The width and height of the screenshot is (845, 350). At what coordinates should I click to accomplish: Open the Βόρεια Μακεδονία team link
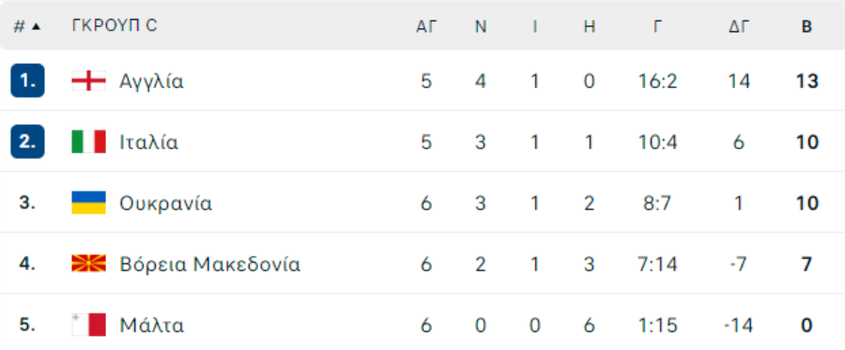pyautogui.click(x=209, y=265)
